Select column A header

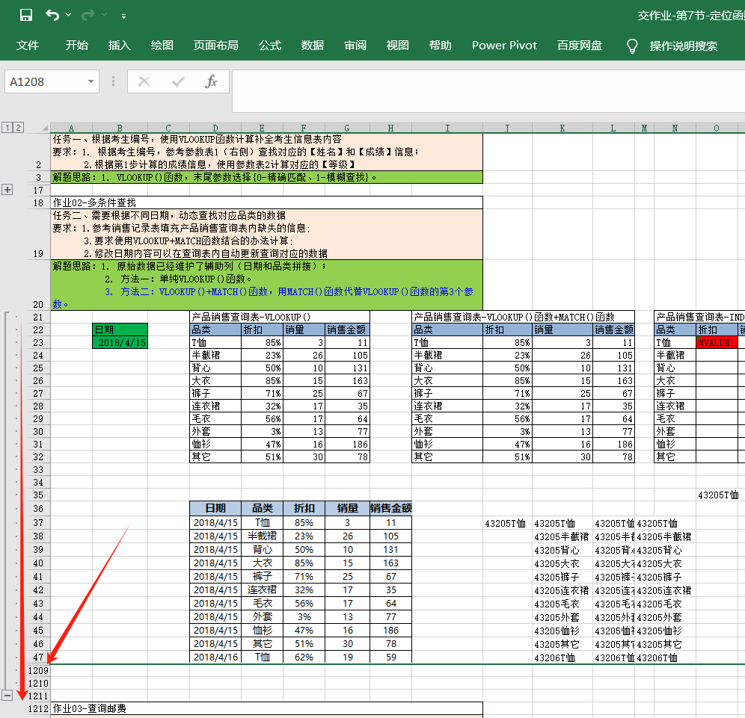pos(71,128)
